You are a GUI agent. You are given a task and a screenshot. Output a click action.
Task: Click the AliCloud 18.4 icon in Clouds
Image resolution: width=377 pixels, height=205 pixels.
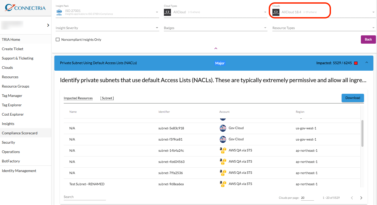pyautogui.click(x=276, y=12)
